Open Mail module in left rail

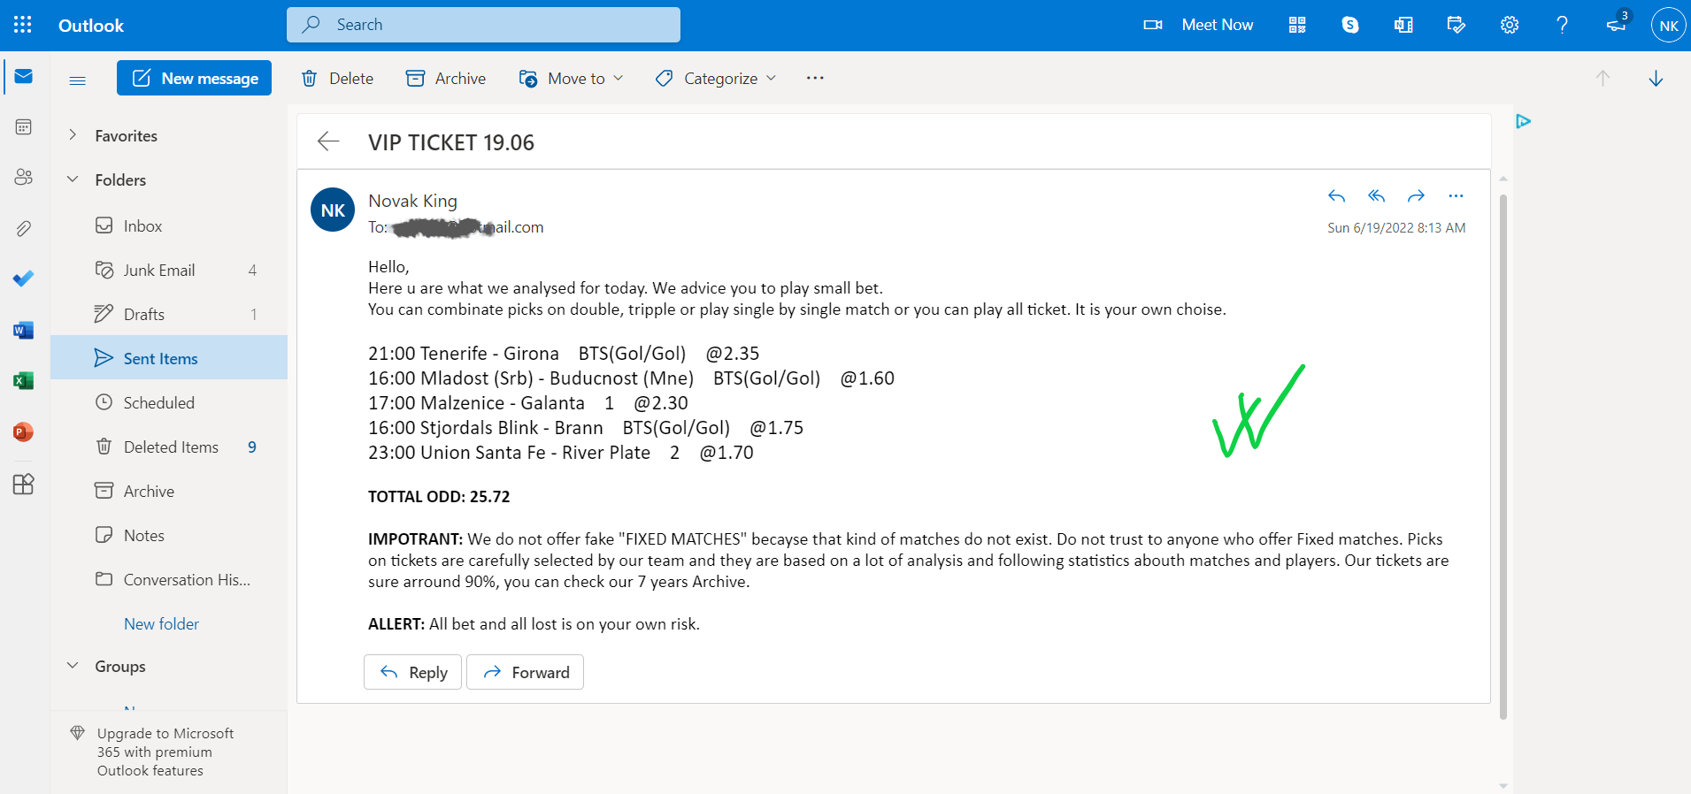[x=24, y=77]
